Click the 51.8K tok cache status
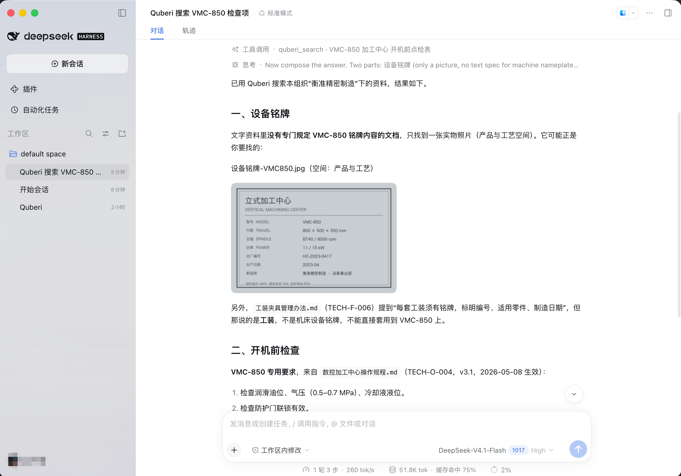 click(432, 470)
